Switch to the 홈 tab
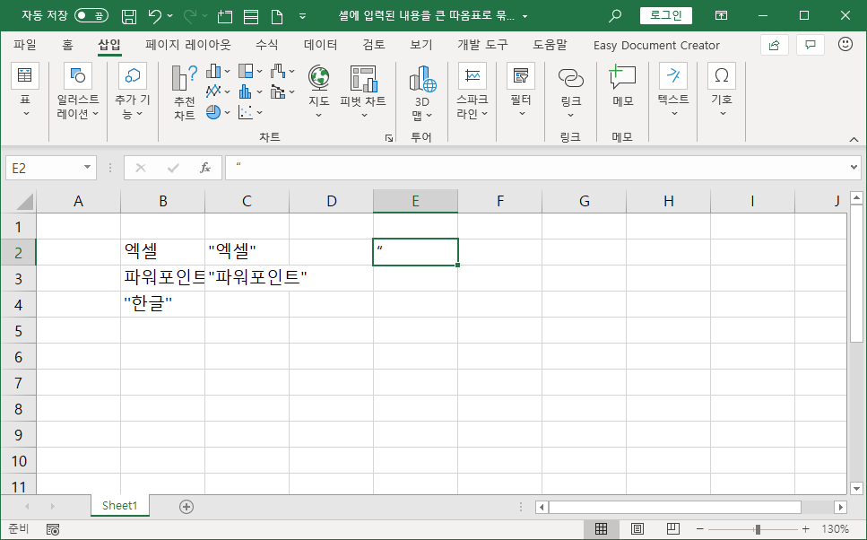Viewport: 867px width, 540px height. [67, 45]
